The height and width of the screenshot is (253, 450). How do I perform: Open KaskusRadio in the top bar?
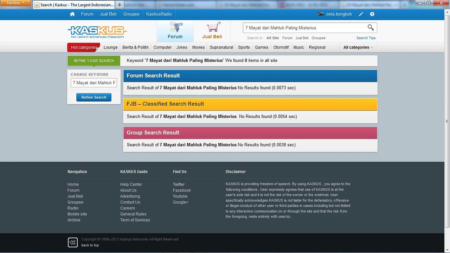pos(159,14)
